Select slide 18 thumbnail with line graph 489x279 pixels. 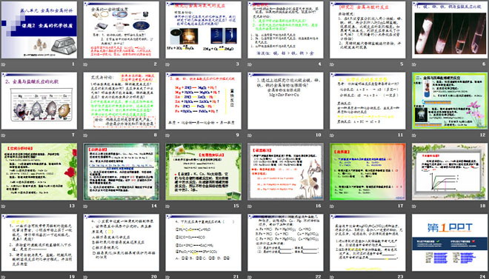[450, 172]
